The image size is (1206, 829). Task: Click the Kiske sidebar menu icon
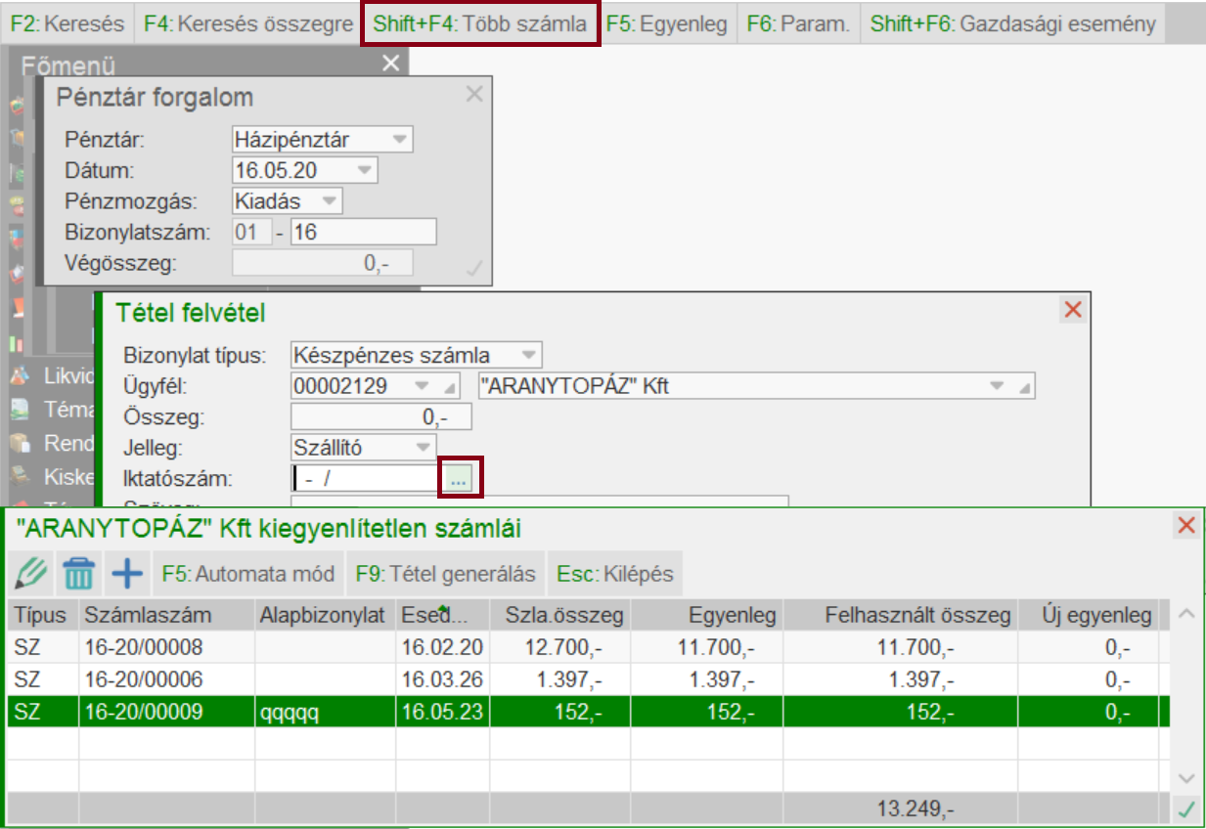[x=19, y=476]
